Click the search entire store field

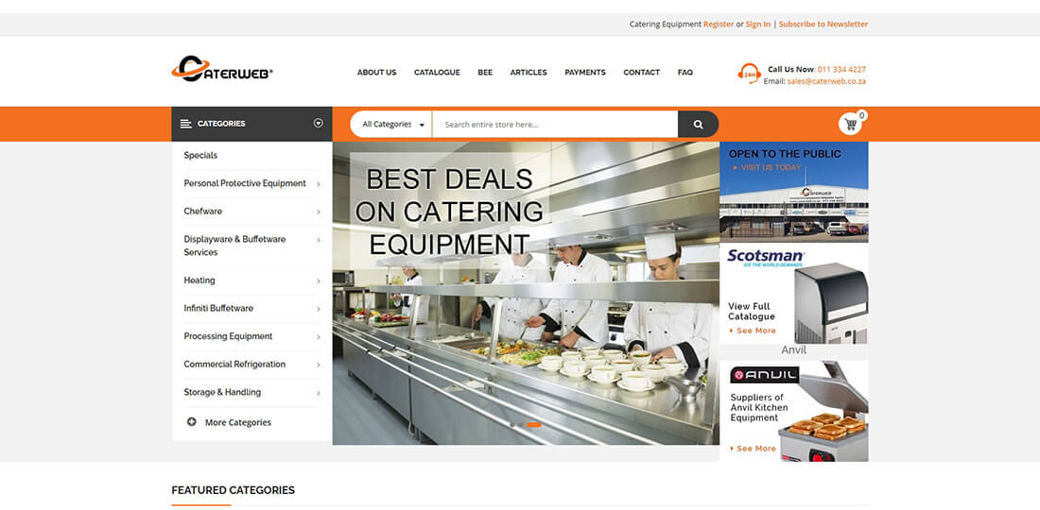pos(555,124)
